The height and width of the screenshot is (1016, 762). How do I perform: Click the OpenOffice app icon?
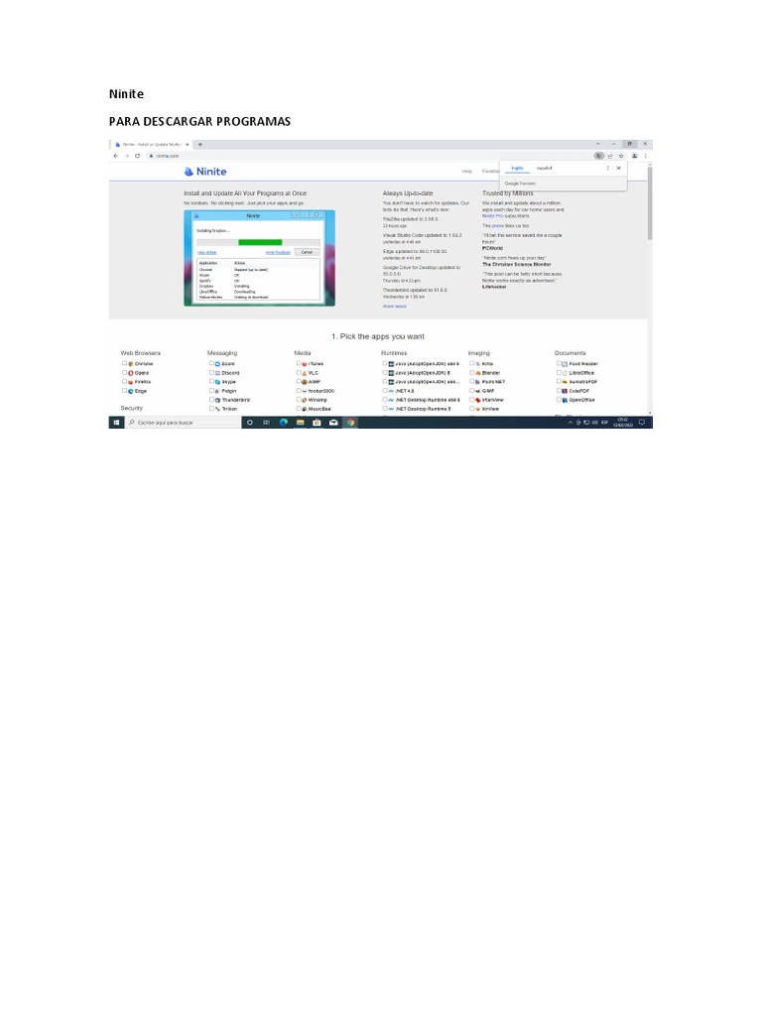click(x=565, y=401)
